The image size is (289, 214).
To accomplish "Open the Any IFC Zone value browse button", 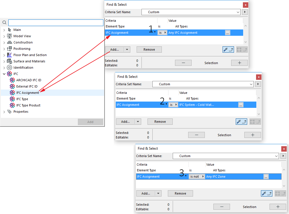I will 266,177.
